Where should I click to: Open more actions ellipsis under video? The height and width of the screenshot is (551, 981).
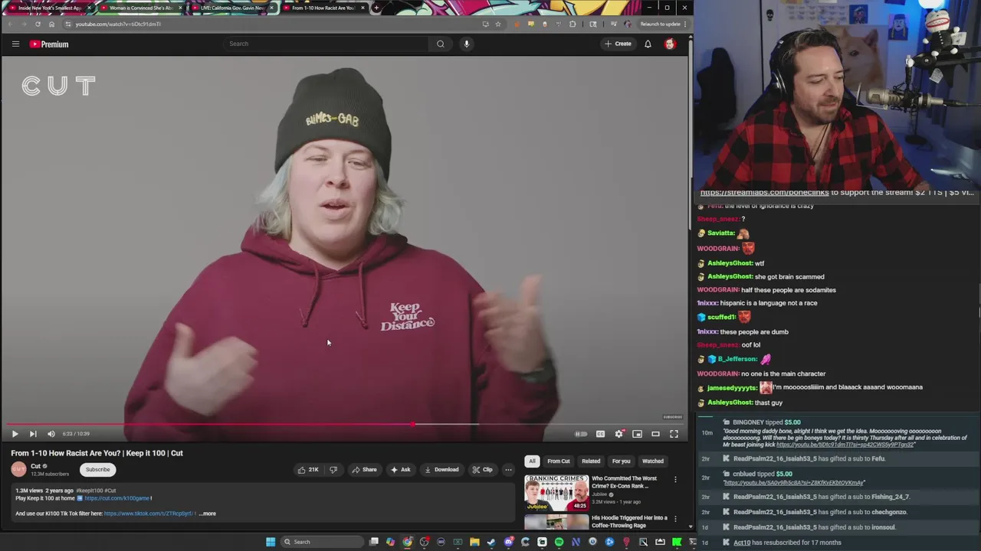coord(508,470)
